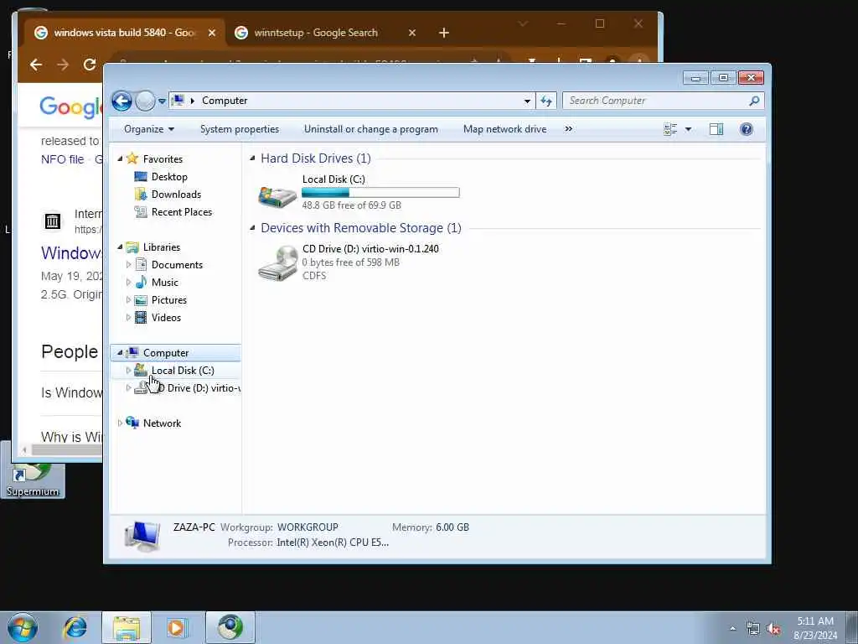Open Desktop in Favorites

[x=169, y=177]
